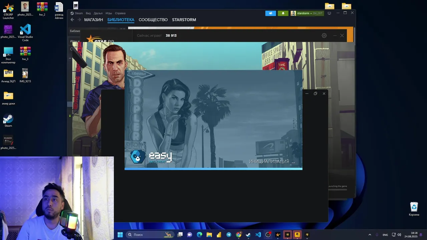This screenshot has width=427, height=240.
Task: Go to the МАГАЗИН tab
Action: [93, 20]
